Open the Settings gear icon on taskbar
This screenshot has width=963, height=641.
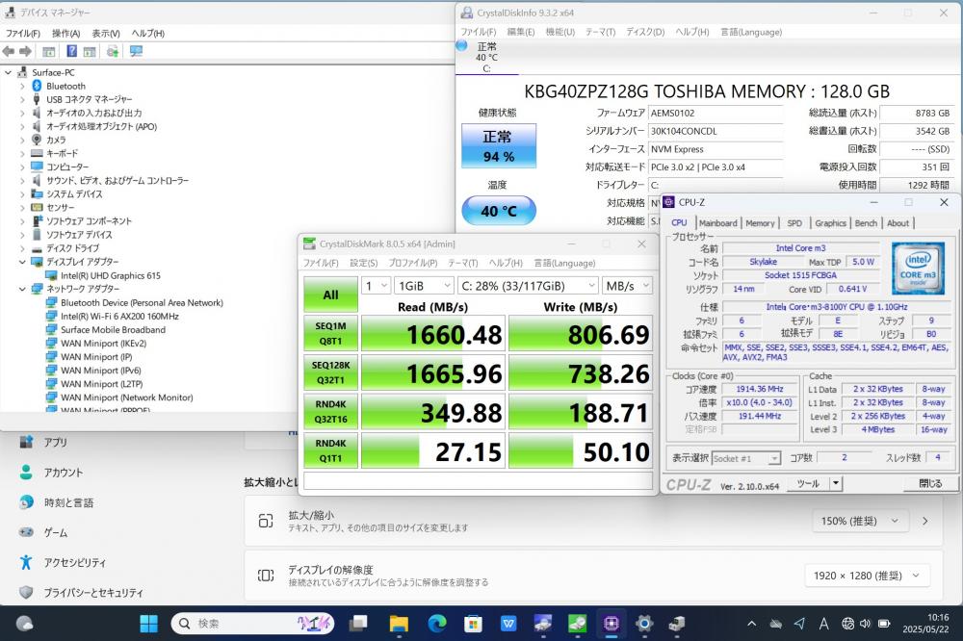(644, 624)
